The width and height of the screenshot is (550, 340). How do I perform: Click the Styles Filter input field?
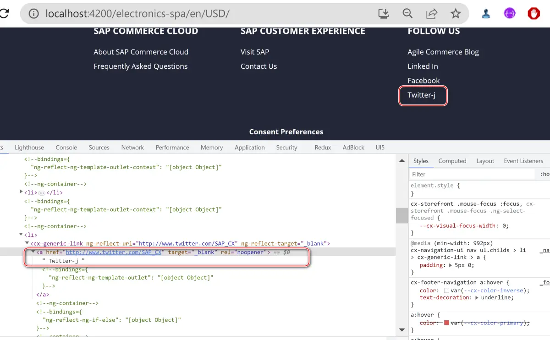pos(472,174)
